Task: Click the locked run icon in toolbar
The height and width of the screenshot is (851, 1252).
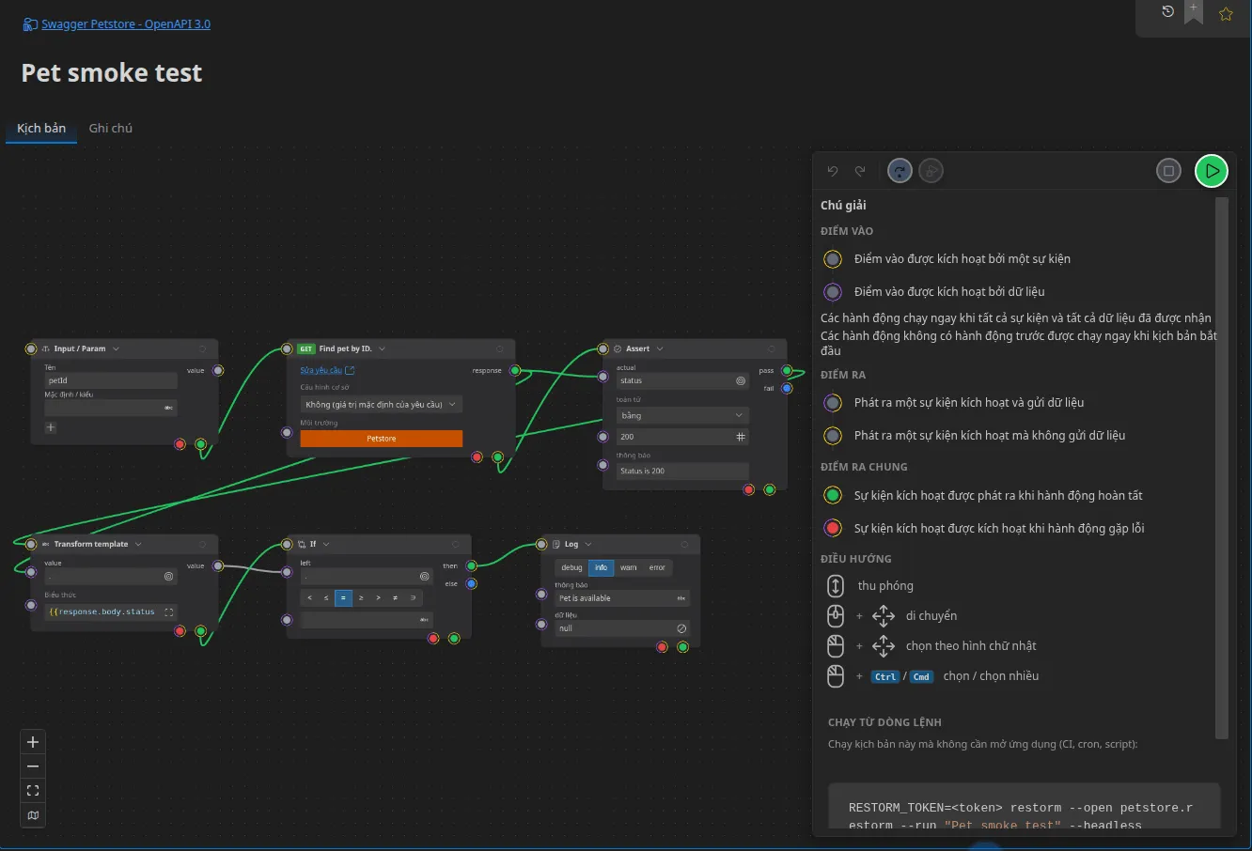Action: [x=931, y=171]
